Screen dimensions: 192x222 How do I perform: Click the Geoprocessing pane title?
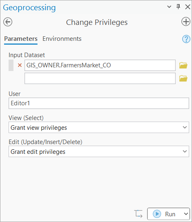pos(29,8)
